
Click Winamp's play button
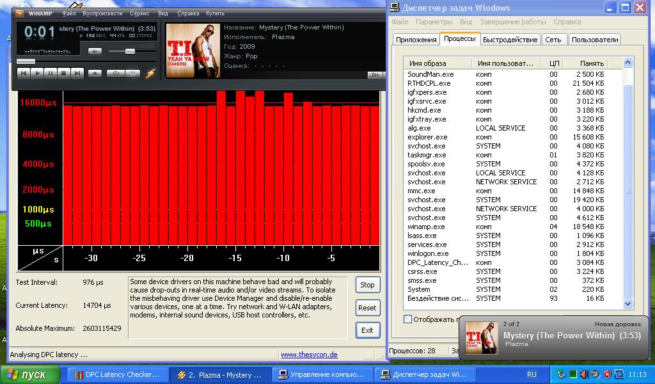point(37,73)
